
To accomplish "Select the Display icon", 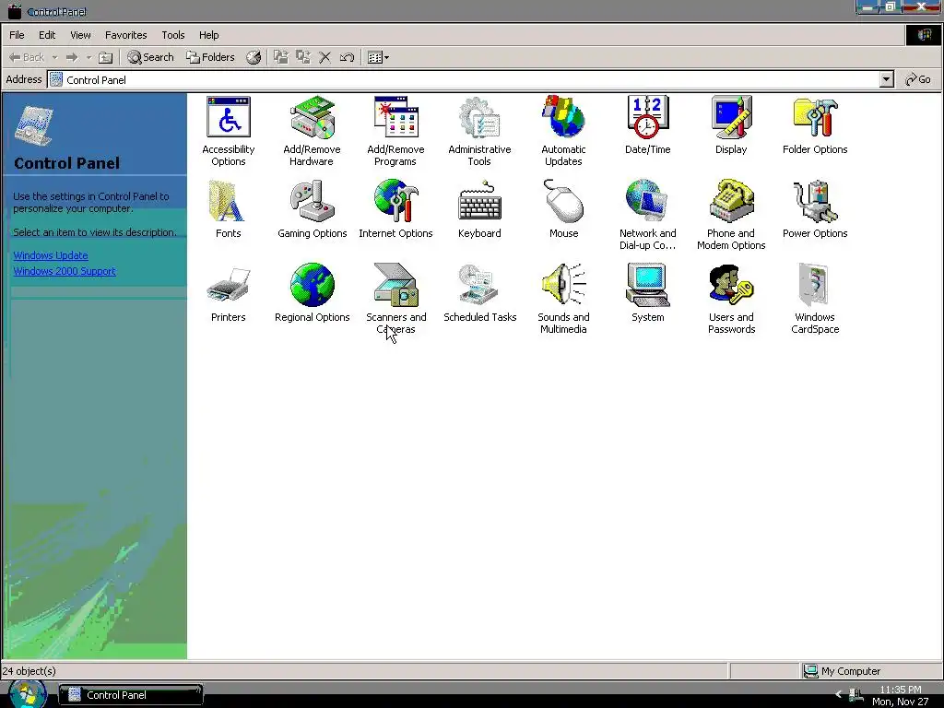I will [x=731, y=118].
